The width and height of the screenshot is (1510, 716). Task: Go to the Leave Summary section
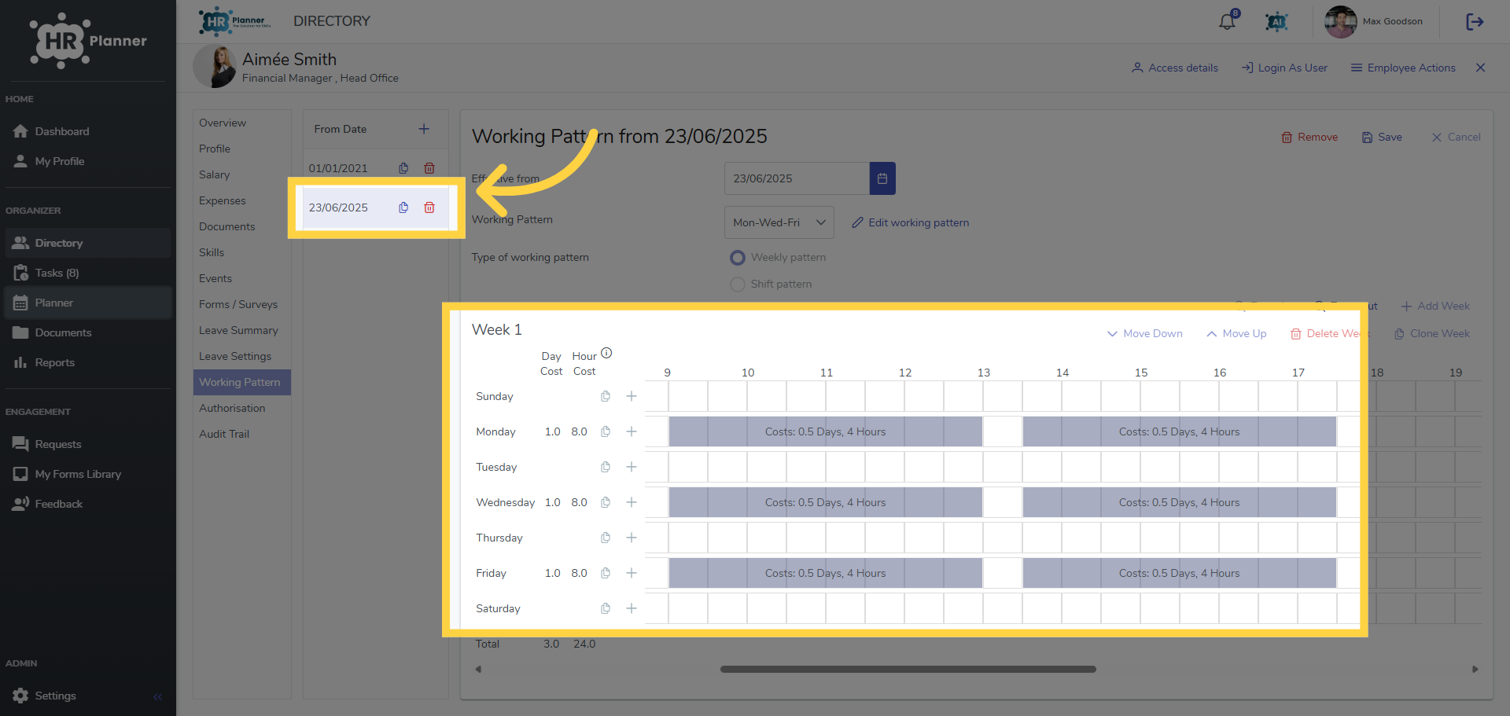238,330
